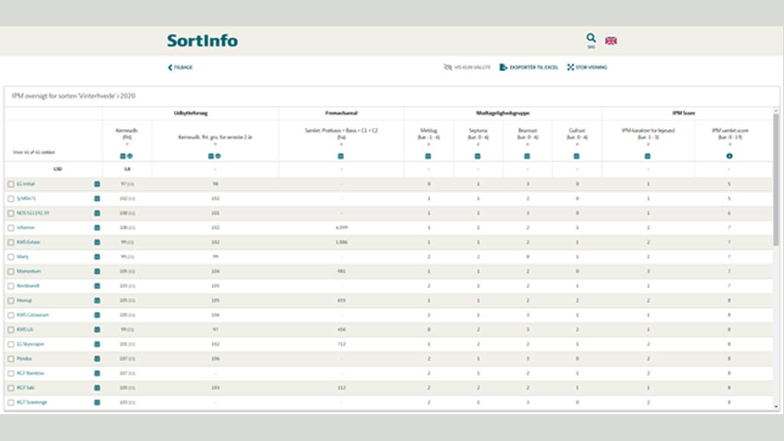Click the row icon for Momentum
This screenshot has width=784, height=441.
[97, 271]
